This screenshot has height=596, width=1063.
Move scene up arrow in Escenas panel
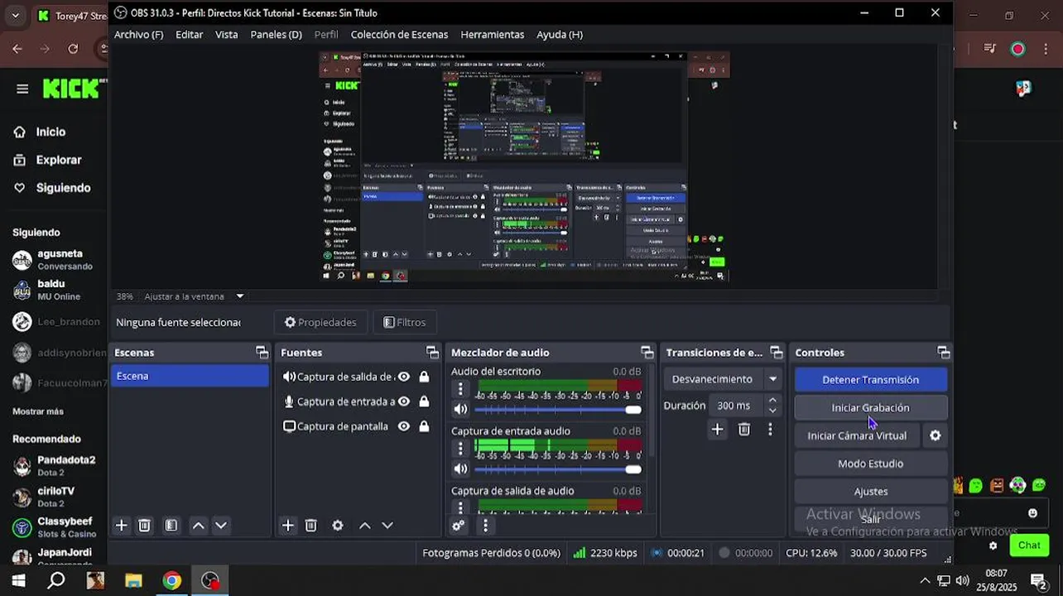click(x=199, y=526)
